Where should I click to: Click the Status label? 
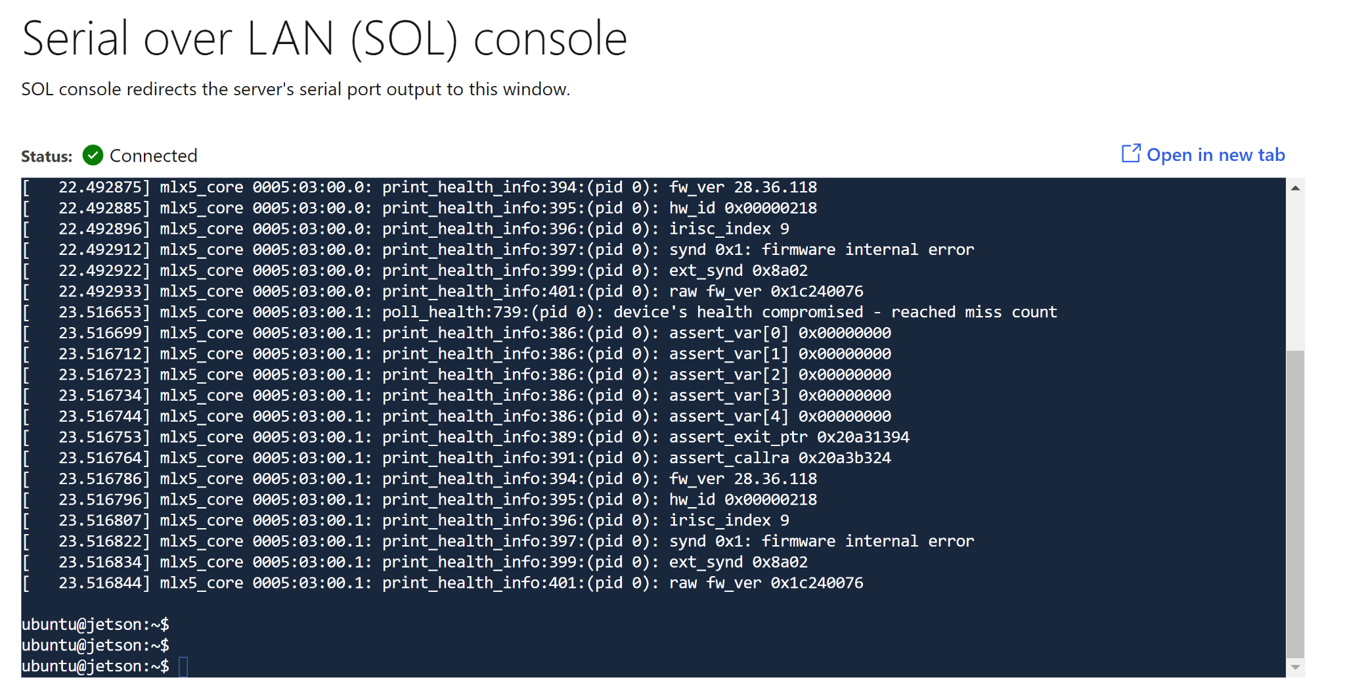(47, 156)
